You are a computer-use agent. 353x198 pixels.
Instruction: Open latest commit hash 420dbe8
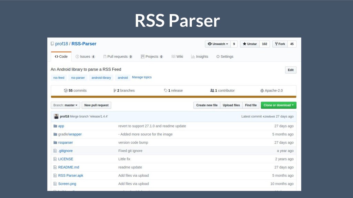pos(269,117)
